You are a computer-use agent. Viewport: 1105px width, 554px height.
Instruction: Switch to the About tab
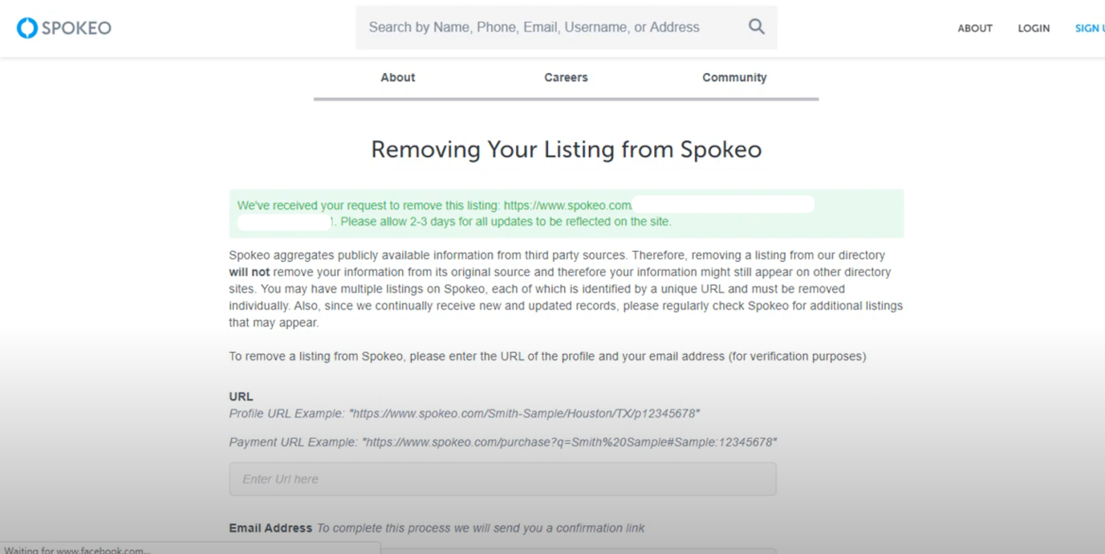point(398,77)
